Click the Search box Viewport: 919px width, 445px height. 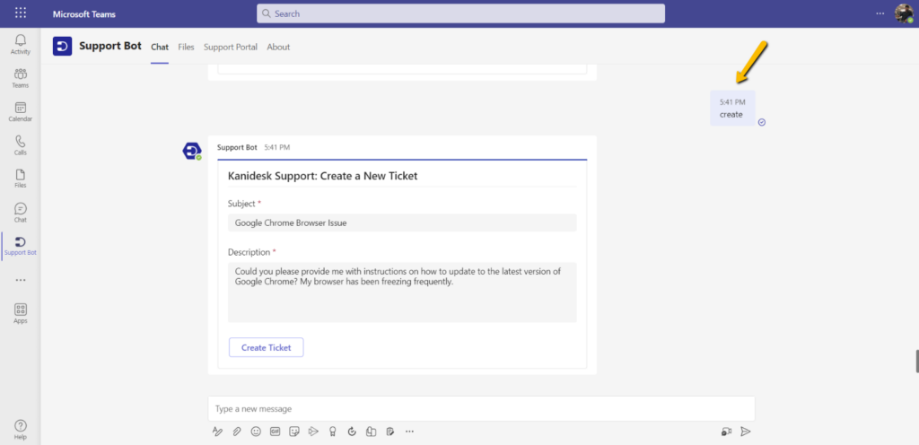pos(460,13)
